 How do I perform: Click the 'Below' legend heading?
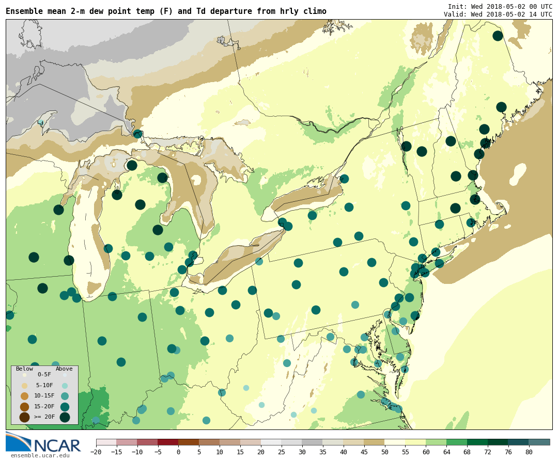[24, 369]
